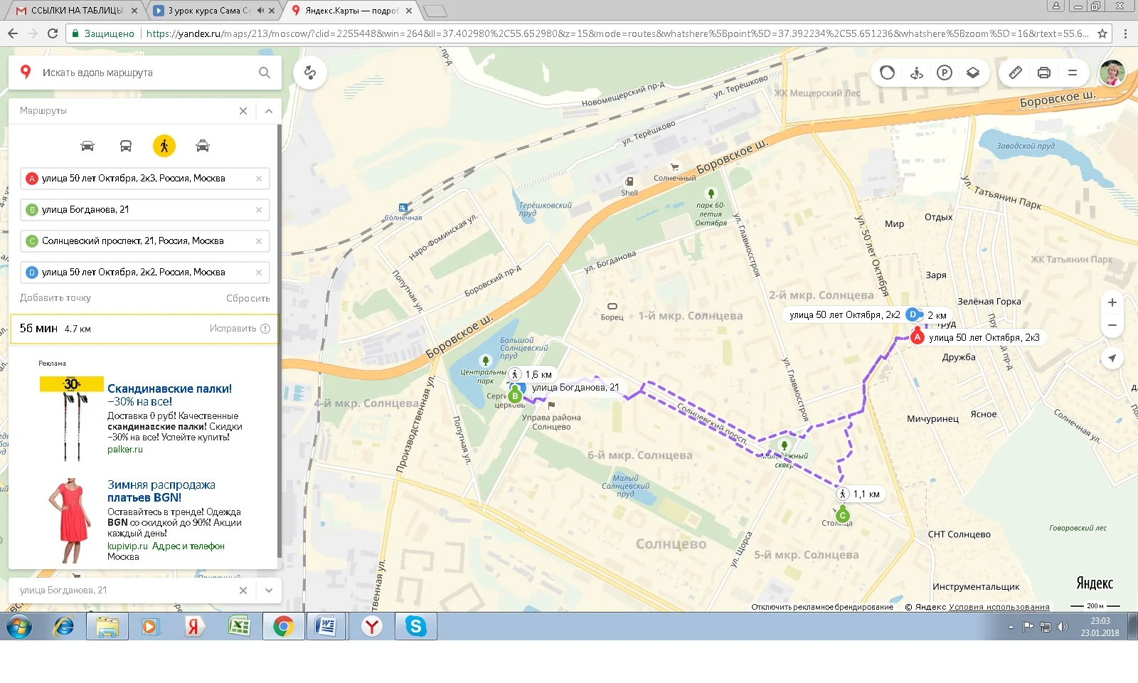
Task: Zoom out the map with minus button
Action: pyautogui.click(x=1112, y=326)
